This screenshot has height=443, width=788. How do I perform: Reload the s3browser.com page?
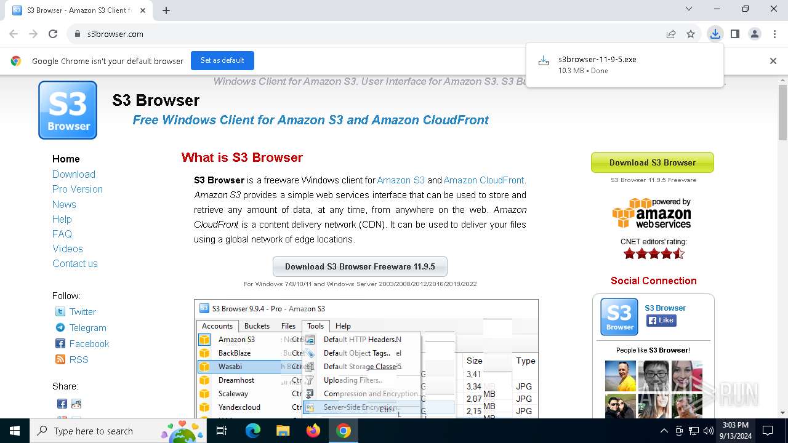[x=53, y=34]
